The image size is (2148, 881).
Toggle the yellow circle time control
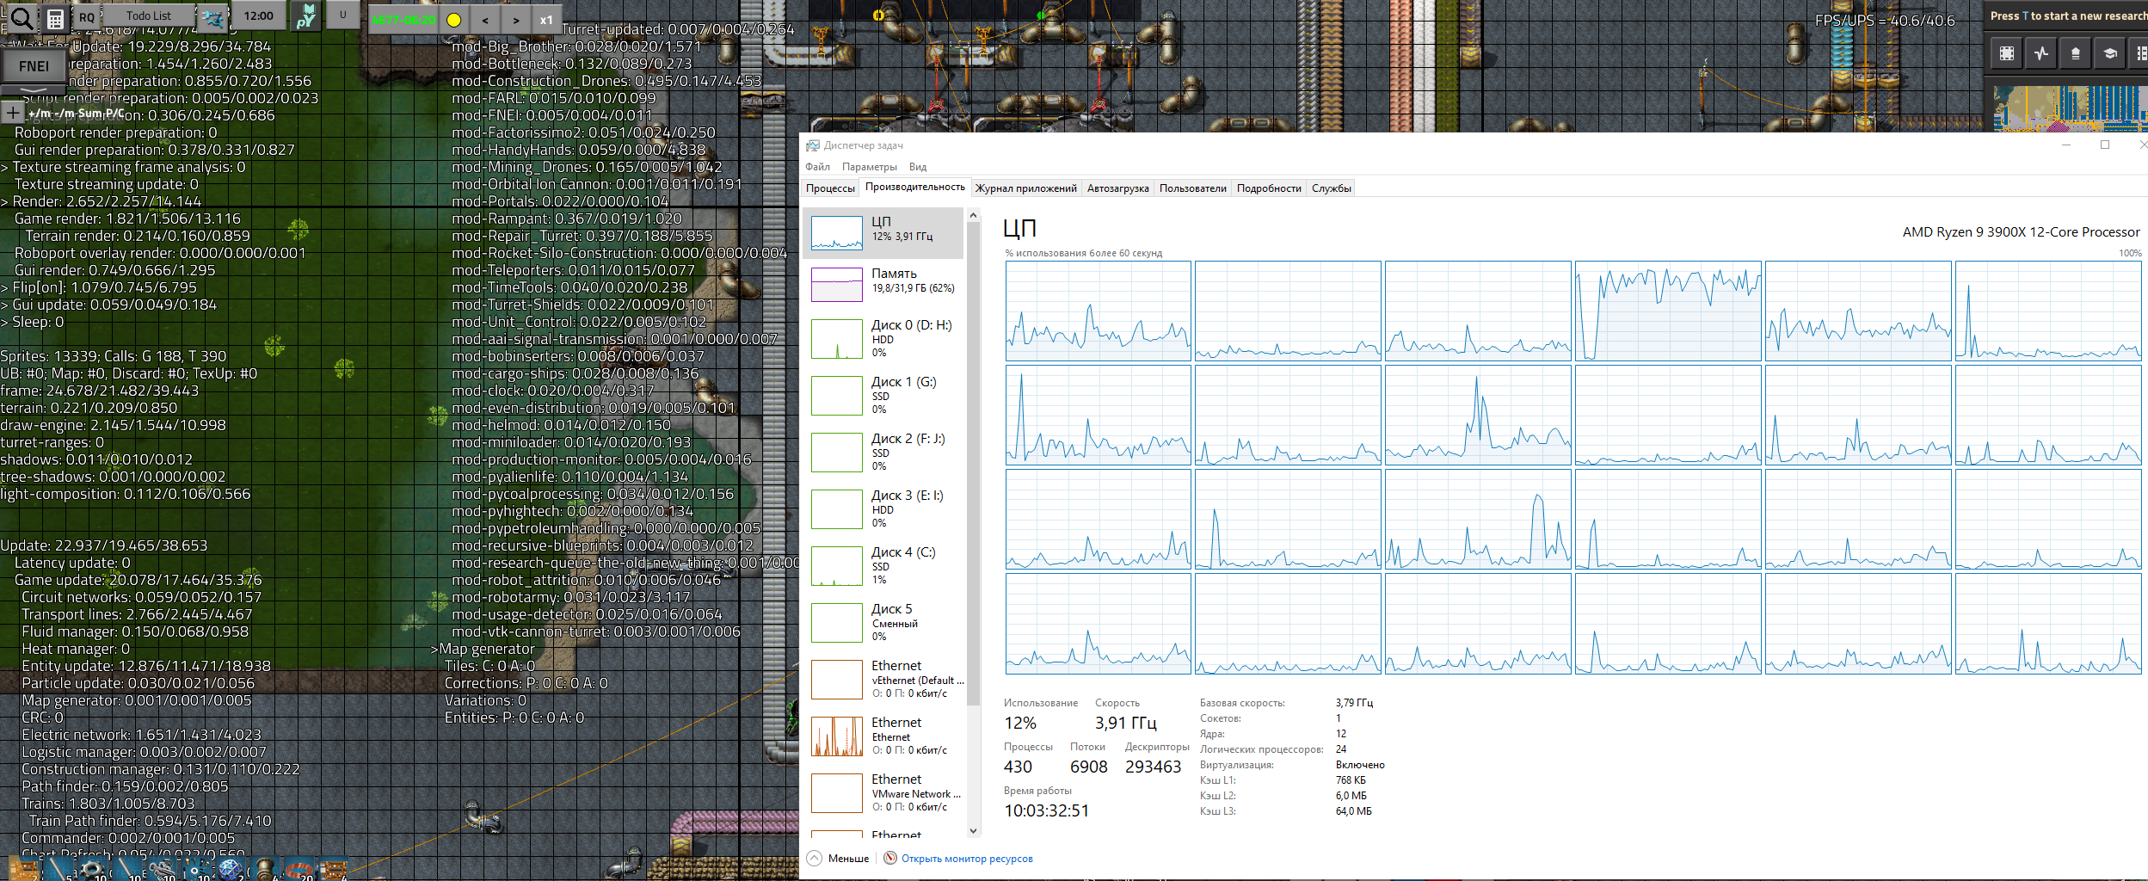[x=454, y=20]
